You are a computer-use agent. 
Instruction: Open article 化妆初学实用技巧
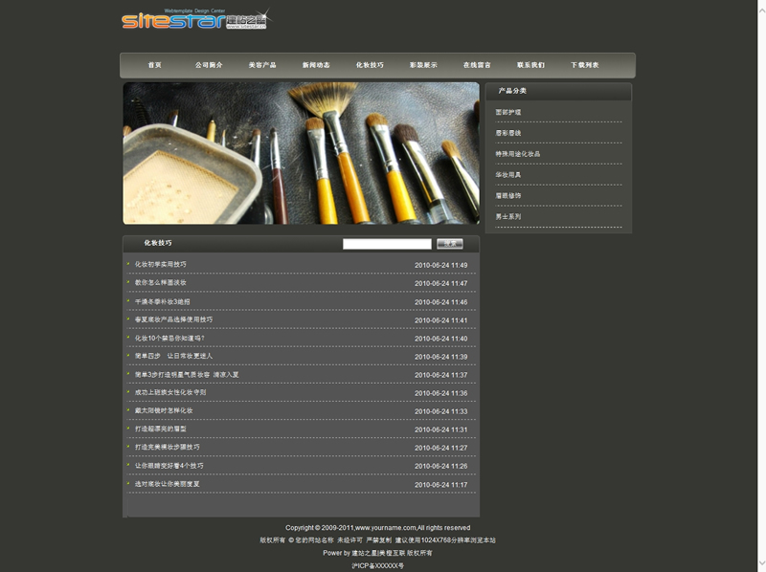tap(161, 265)
